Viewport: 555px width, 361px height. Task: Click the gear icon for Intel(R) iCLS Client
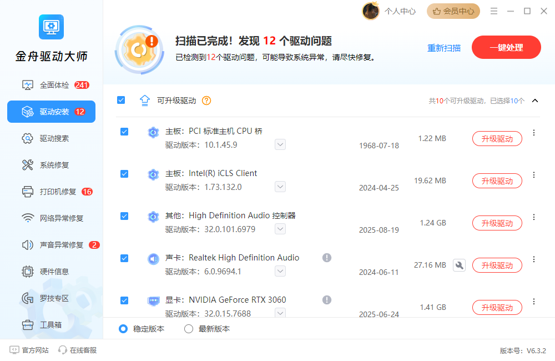[153, 174]
